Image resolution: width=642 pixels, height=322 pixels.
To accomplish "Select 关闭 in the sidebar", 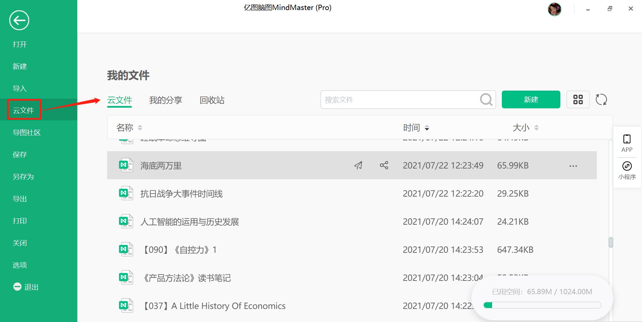I will 20,243.
